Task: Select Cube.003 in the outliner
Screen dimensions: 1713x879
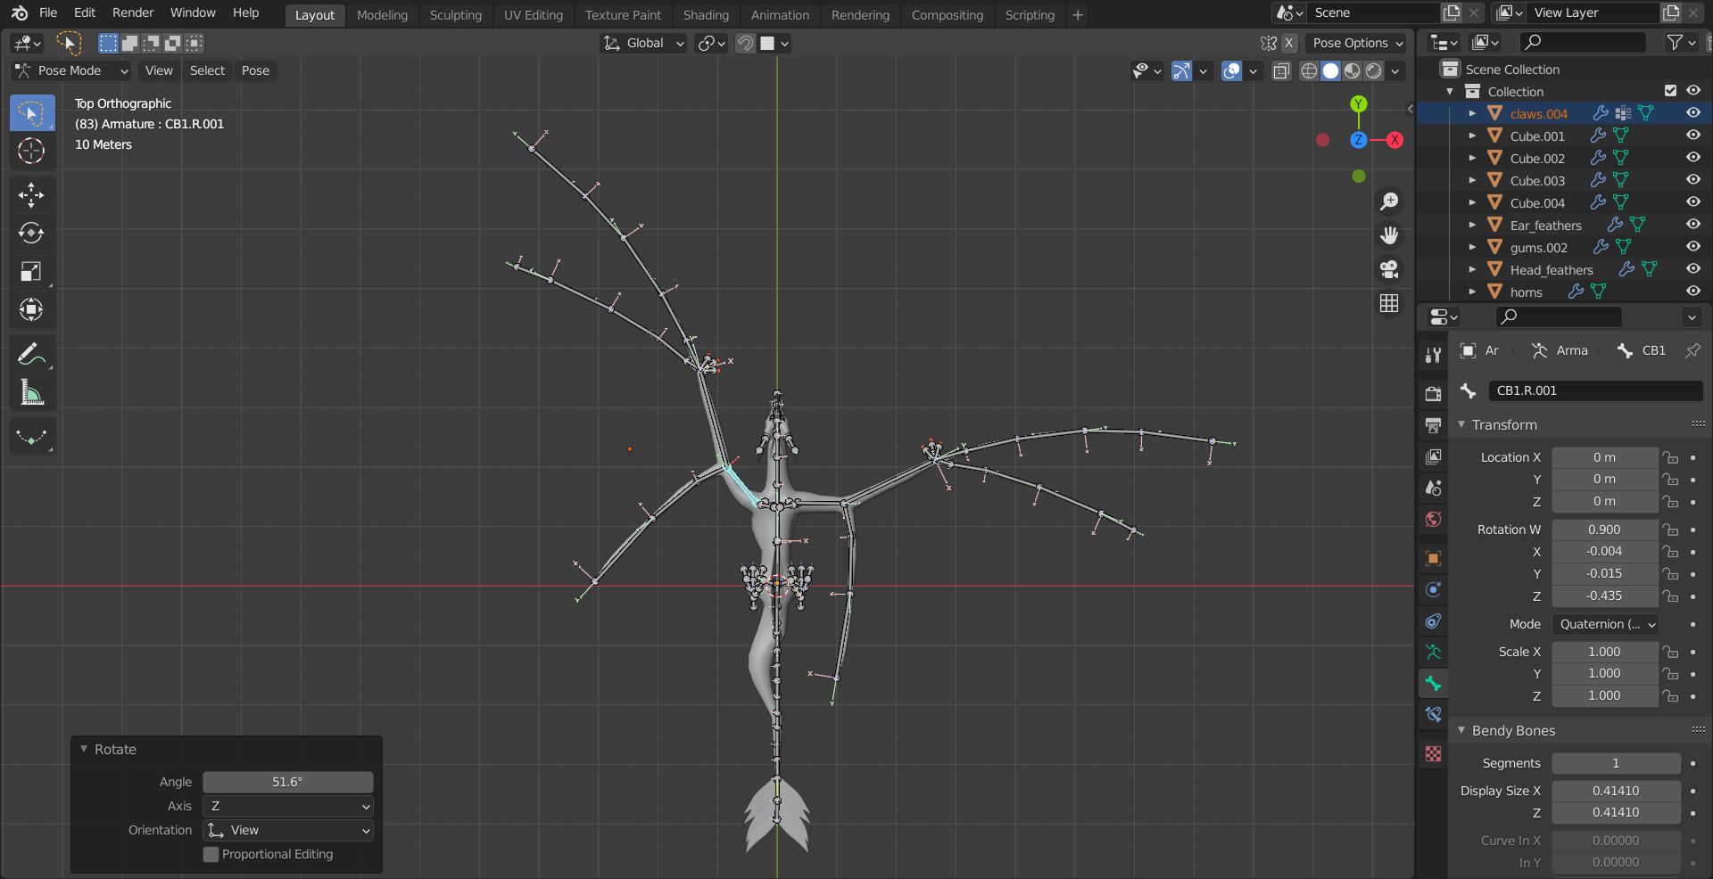Action: [1537, 180]
